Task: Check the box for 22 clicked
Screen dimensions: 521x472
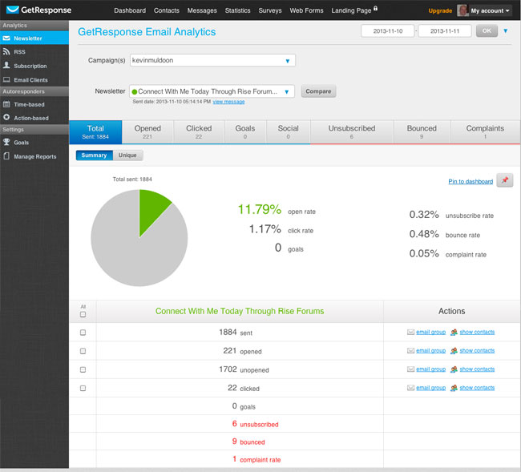Action: (x=83, y=389)
